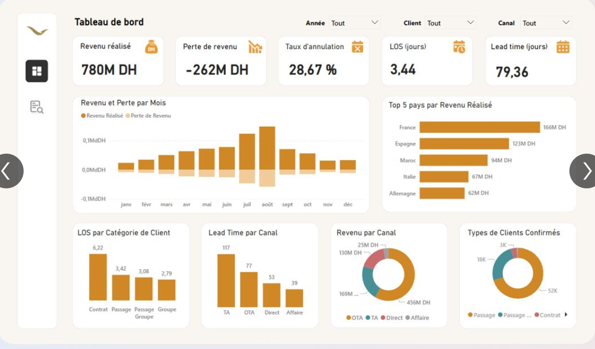Click the 780M DH revenue value
This screenshot has height=349, width=595.
[x=109, y=70]
